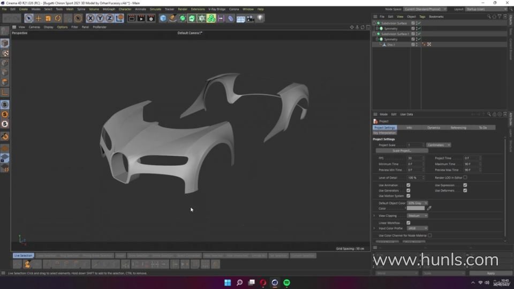
Task: Open Input Color Profile dropdown
Action: [417, 228]
